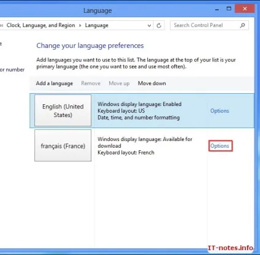Click 'Date, time, and number formatting' text
The width and height of the screenshot is (260, 255).
[139, 118]
